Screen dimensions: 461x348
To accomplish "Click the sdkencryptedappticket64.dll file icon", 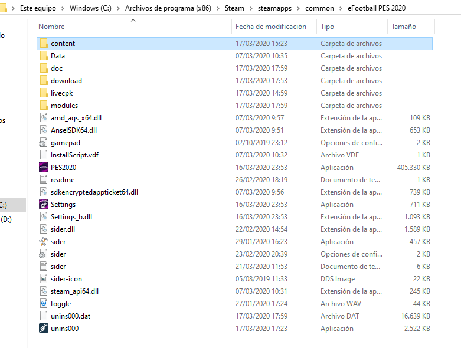I will coord(44,192).
